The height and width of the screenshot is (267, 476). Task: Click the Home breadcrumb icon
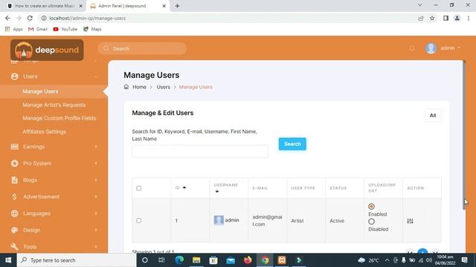(x=126, y=87)
